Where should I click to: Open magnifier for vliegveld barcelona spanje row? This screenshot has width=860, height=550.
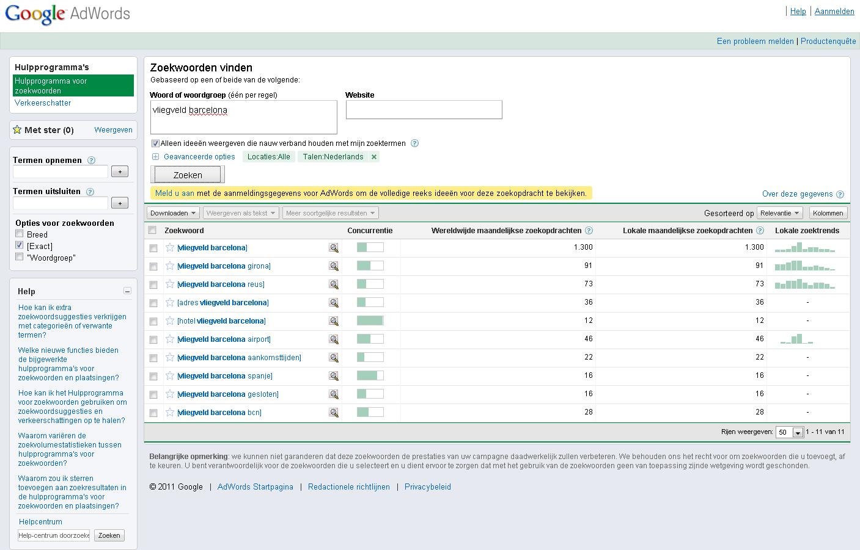[334, 376]
